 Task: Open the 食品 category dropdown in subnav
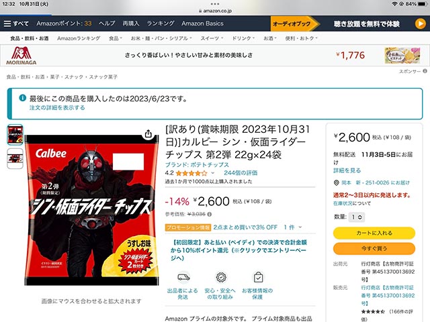pos(116,38)
